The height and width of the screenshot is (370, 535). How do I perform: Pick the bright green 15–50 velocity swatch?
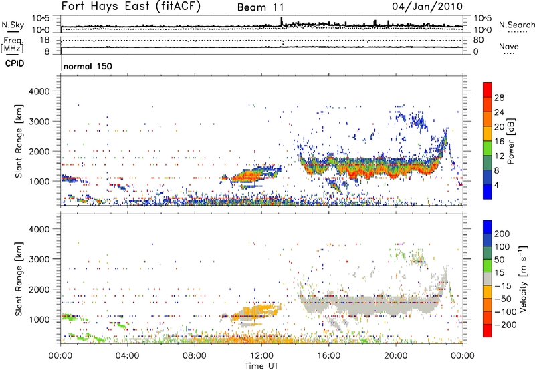pyautogui.click(x=488, y=266)
